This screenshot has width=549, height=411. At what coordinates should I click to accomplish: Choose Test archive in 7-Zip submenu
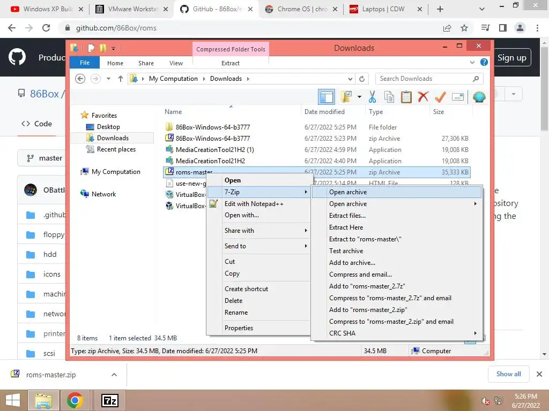pos(397,251)
